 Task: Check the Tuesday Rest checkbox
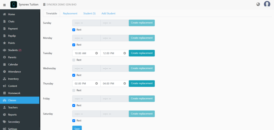click(x=74, y=60)
